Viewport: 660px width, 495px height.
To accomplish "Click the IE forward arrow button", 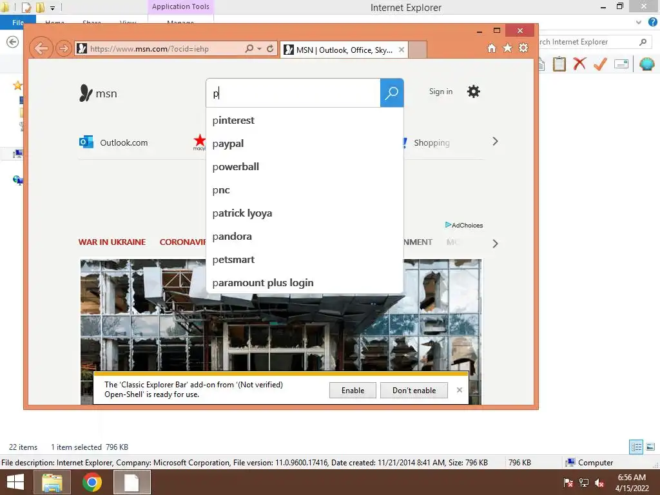I will [64, 48].
